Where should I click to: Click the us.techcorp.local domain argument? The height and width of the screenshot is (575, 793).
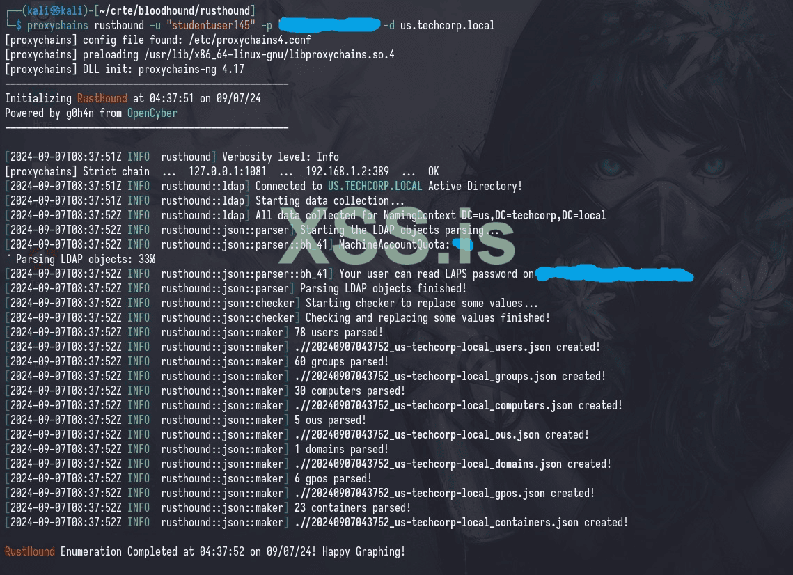[x=447, y=25]
